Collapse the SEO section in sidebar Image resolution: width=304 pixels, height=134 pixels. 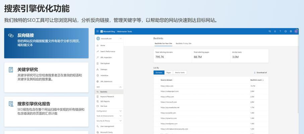click(x=120, y=87)
